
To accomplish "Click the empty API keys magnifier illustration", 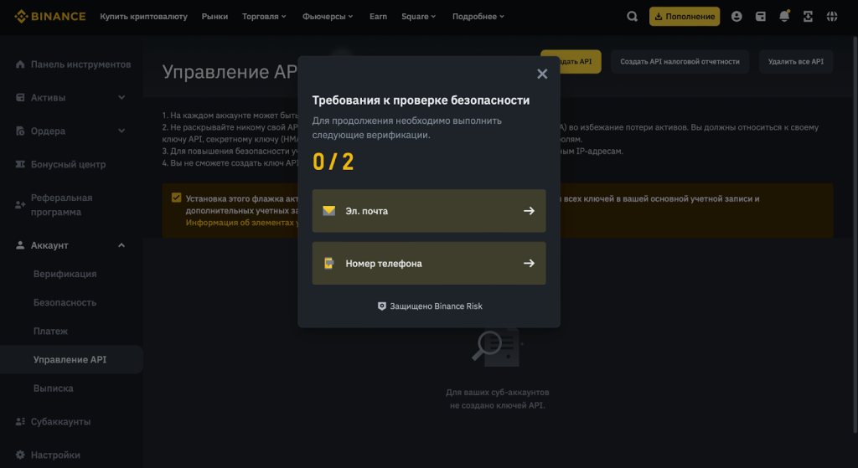I will (x=498, y=347).
